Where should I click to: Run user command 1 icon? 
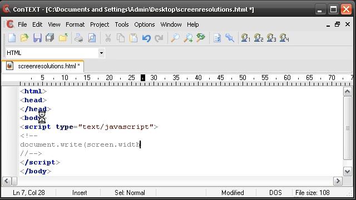coord(245,38)
